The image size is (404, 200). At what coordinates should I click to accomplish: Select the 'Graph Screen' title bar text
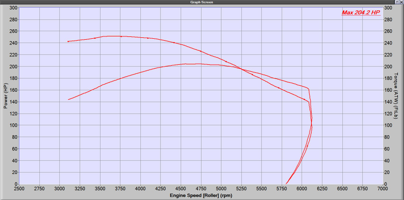[x=201, y=2]
